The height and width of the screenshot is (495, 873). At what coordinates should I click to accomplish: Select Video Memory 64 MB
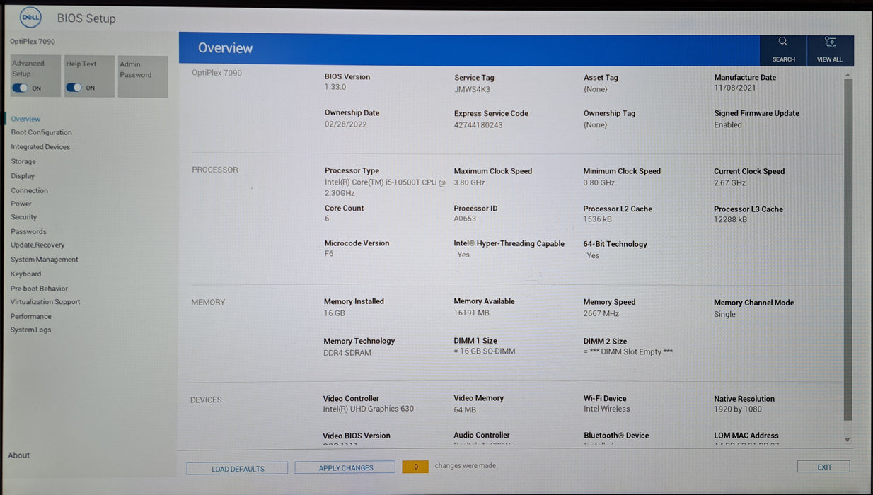point(465,409)
